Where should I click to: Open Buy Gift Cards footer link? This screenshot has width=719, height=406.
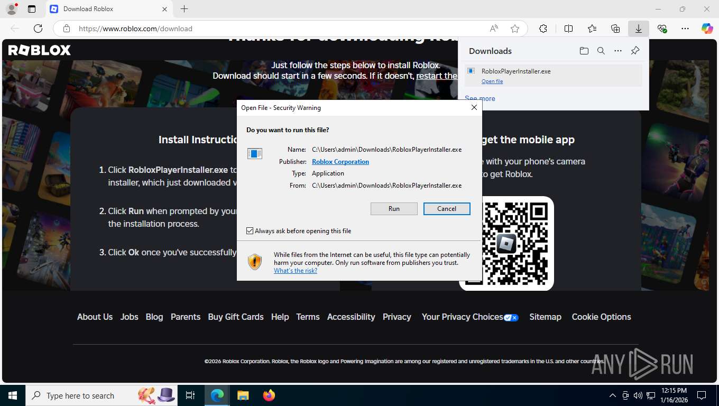(x=236, y=317)
